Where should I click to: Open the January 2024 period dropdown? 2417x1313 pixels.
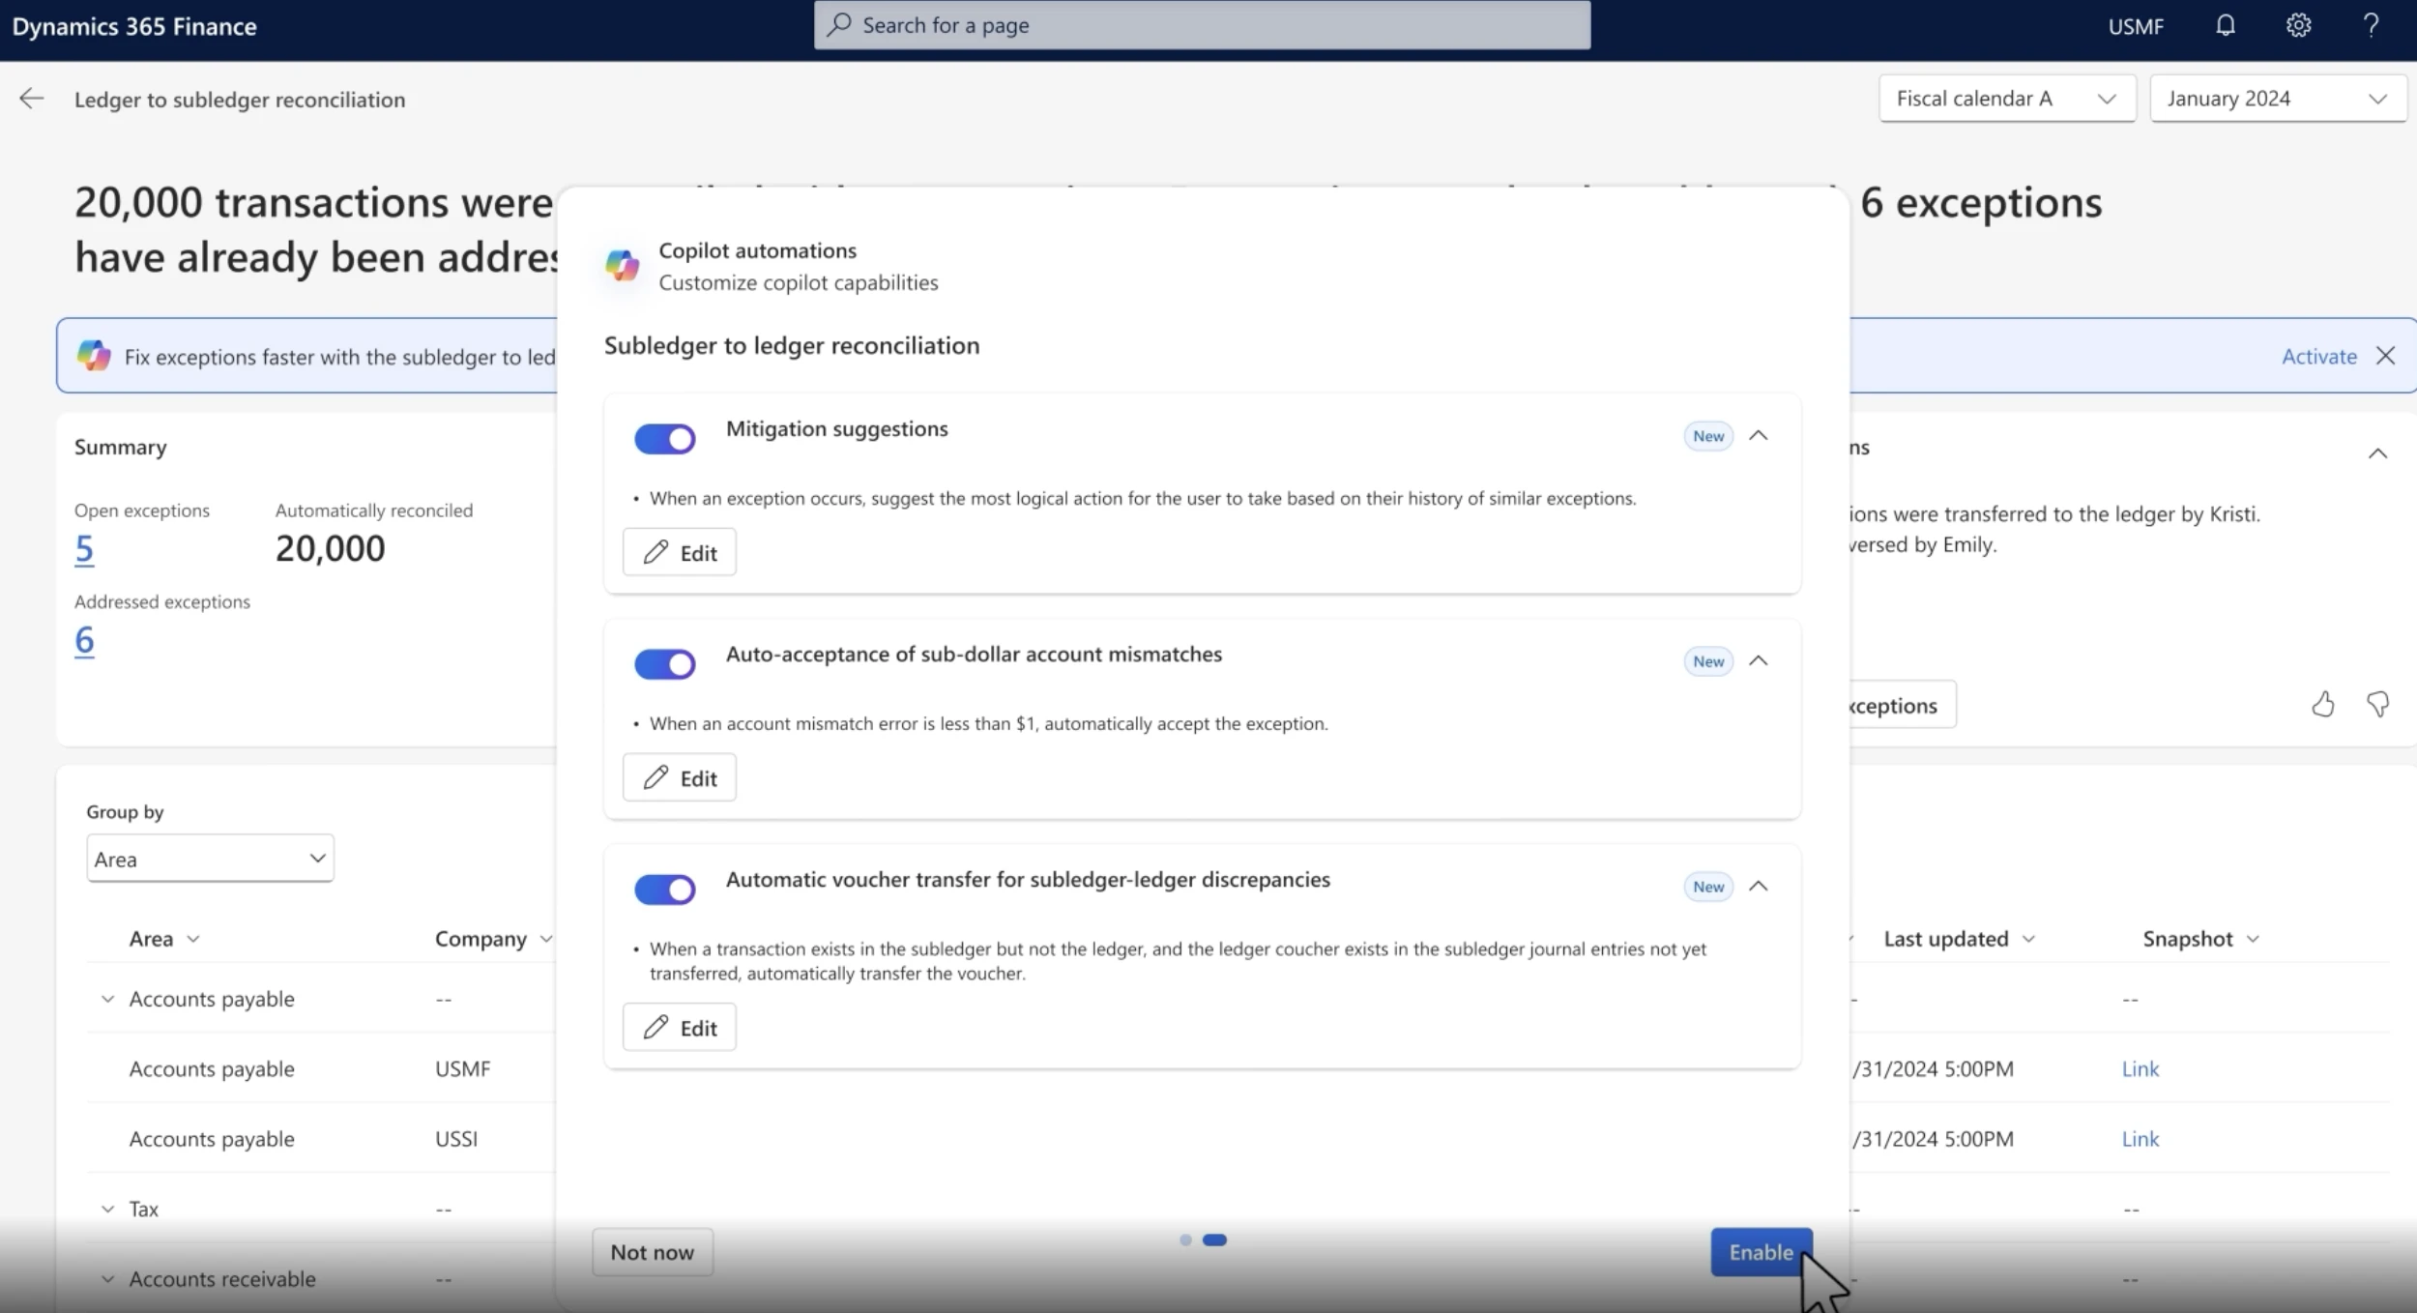[x=2278, y=99]
